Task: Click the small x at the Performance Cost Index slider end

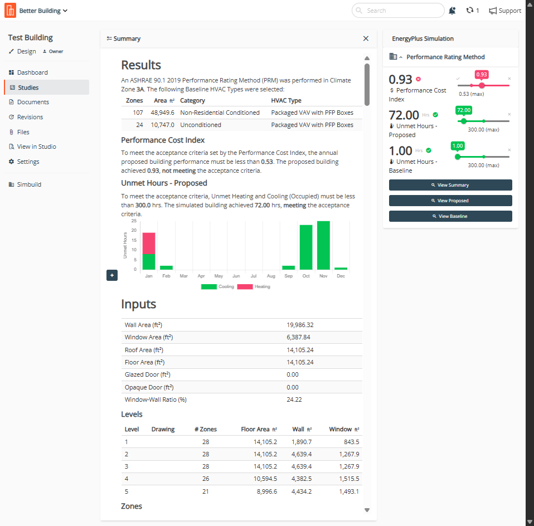Action: (509, 79)
